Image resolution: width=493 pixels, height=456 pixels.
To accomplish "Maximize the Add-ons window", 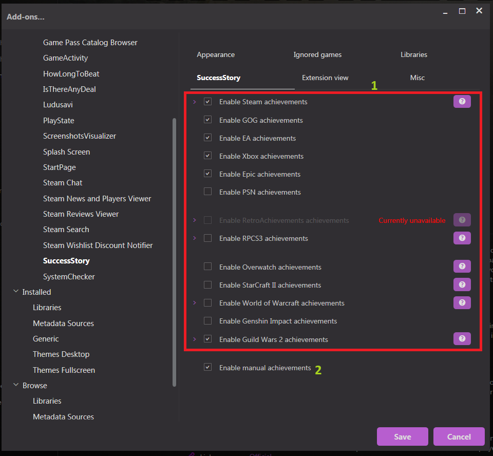I will click(x=462, y=11).
